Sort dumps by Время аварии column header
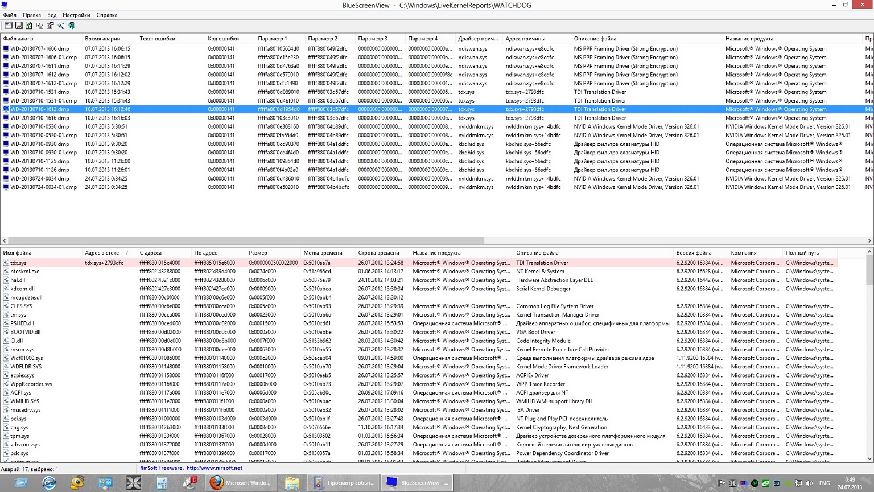Image resolution: width=874 pixels, height=492 pixels. click(x=109, y=39)
